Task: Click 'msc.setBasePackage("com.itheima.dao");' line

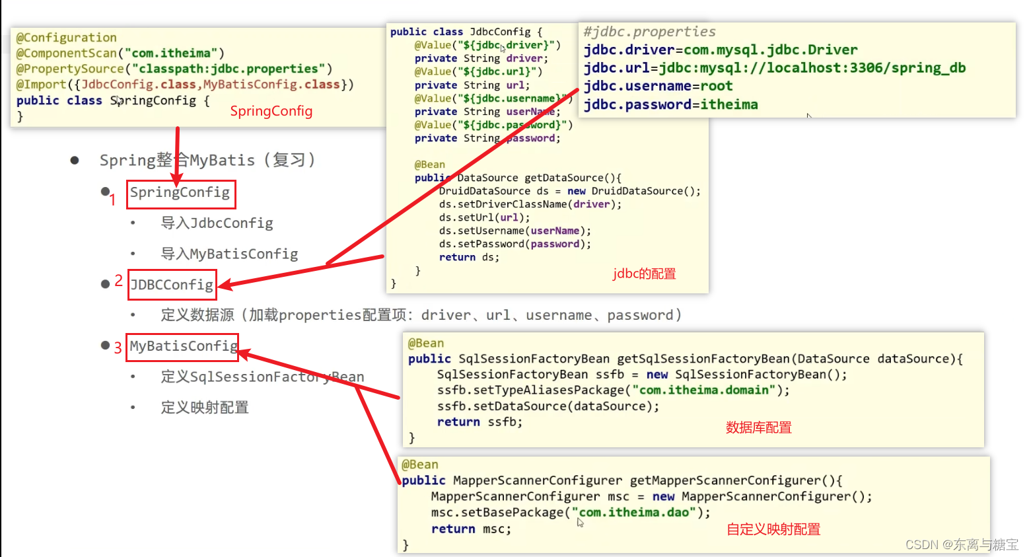Action: (571, 512)
